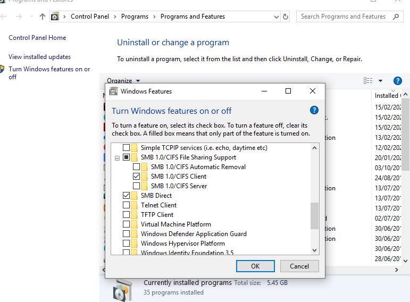Viewport: 410px width, 302px height.
Task: Select the Virtual Machine Platform label
Action: [x=175, y=224]
